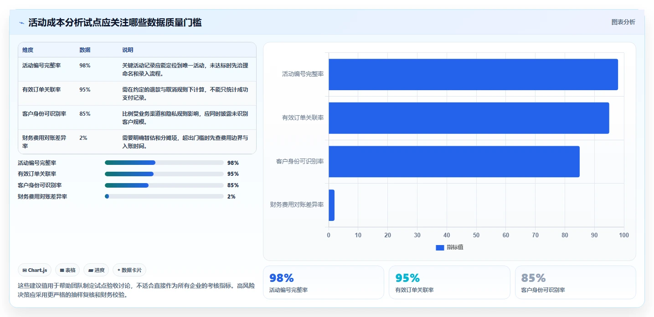The height and width of the screenshot is (317, 654).
Task: Click the 说明 column header
Action: click(128, 50)
